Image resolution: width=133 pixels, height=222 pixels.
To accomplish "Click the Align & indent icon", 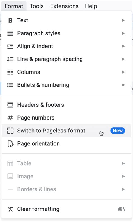I will [x=10, y=46].
